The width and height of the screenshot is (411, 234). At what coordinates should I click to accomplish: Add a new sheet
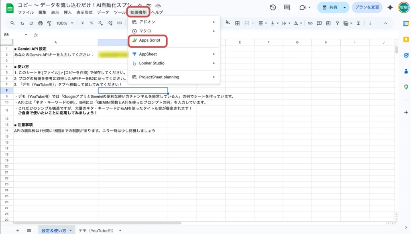(x=18, y=230)
